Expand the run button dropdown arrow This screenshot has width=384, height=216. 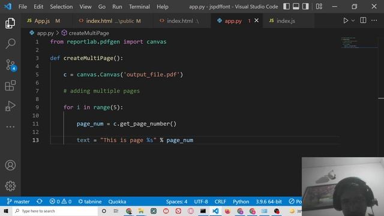point(353,21)
